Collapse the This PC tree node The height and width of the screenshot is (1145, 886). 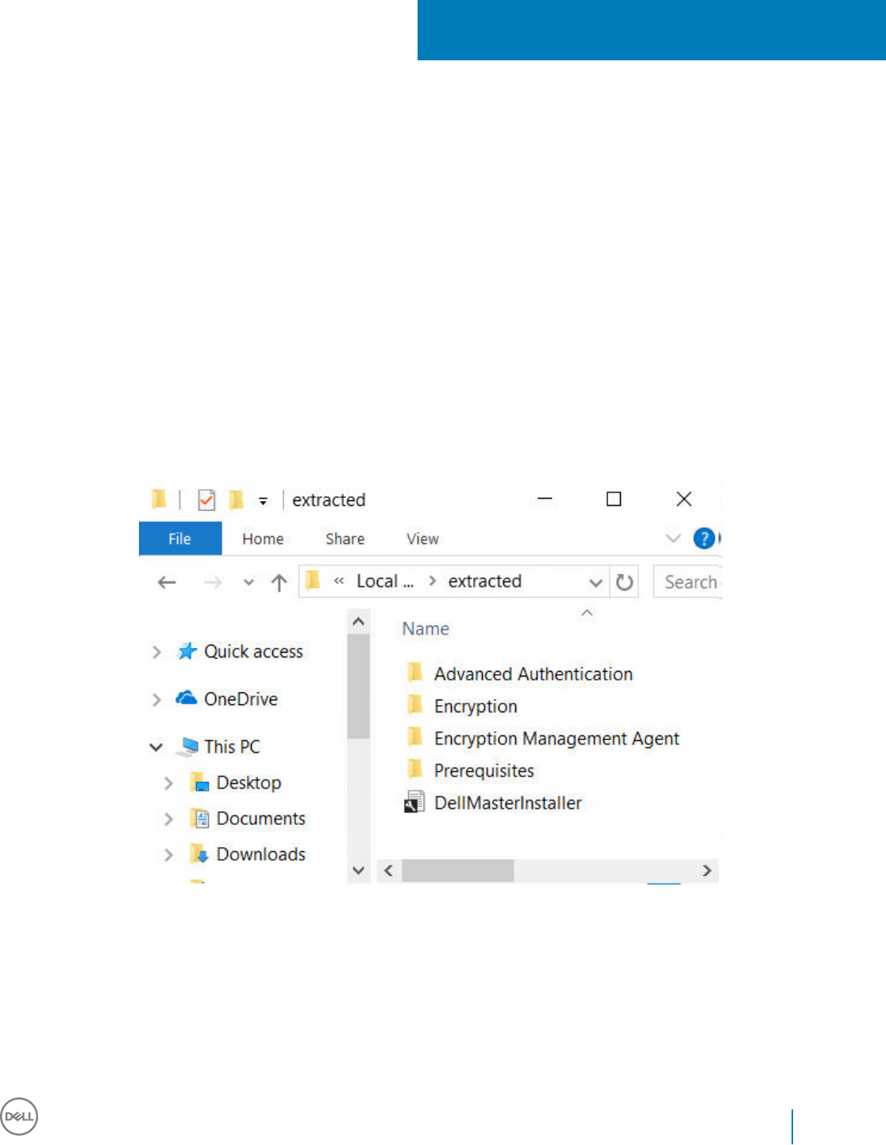click(156, 747)
